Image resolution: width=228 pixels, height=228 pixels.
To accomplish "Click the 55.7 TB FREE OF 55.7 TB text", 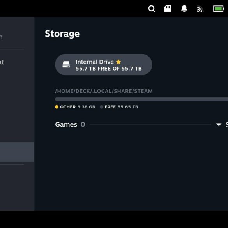I will [109, 69].
